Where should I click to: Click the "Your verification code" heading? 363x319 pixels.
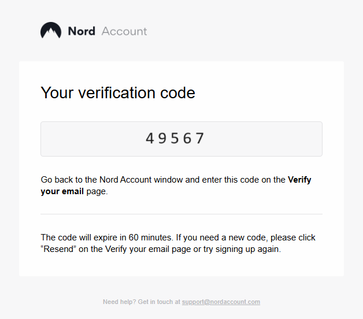click(118, 92)
